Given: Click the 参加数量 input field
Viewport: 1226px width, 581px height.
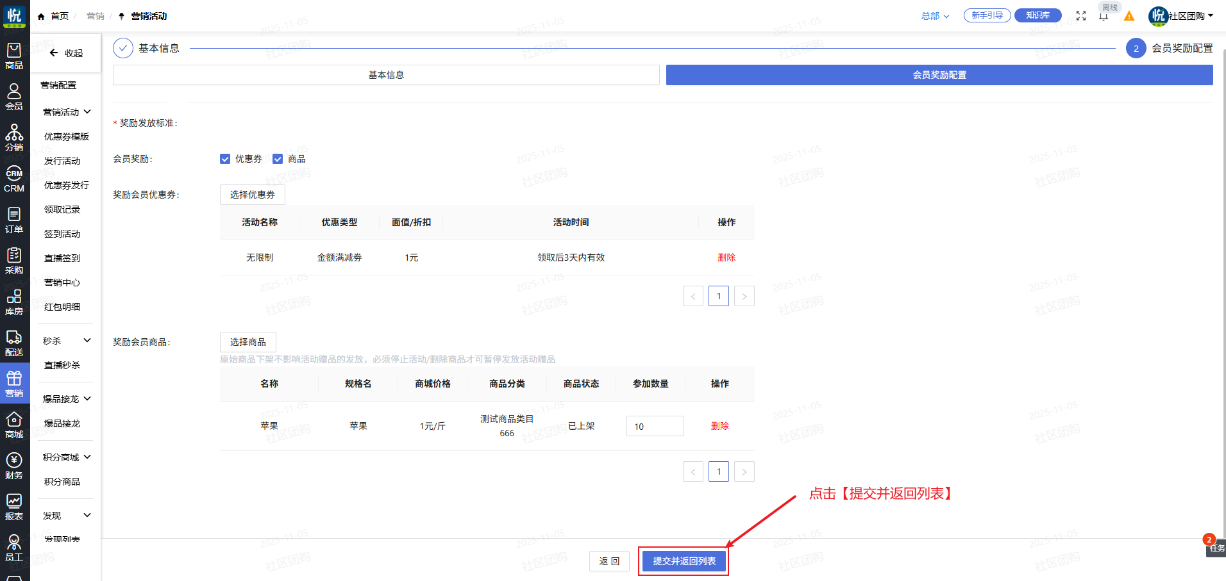Looking at the screenshot, I should click(655, 427).
